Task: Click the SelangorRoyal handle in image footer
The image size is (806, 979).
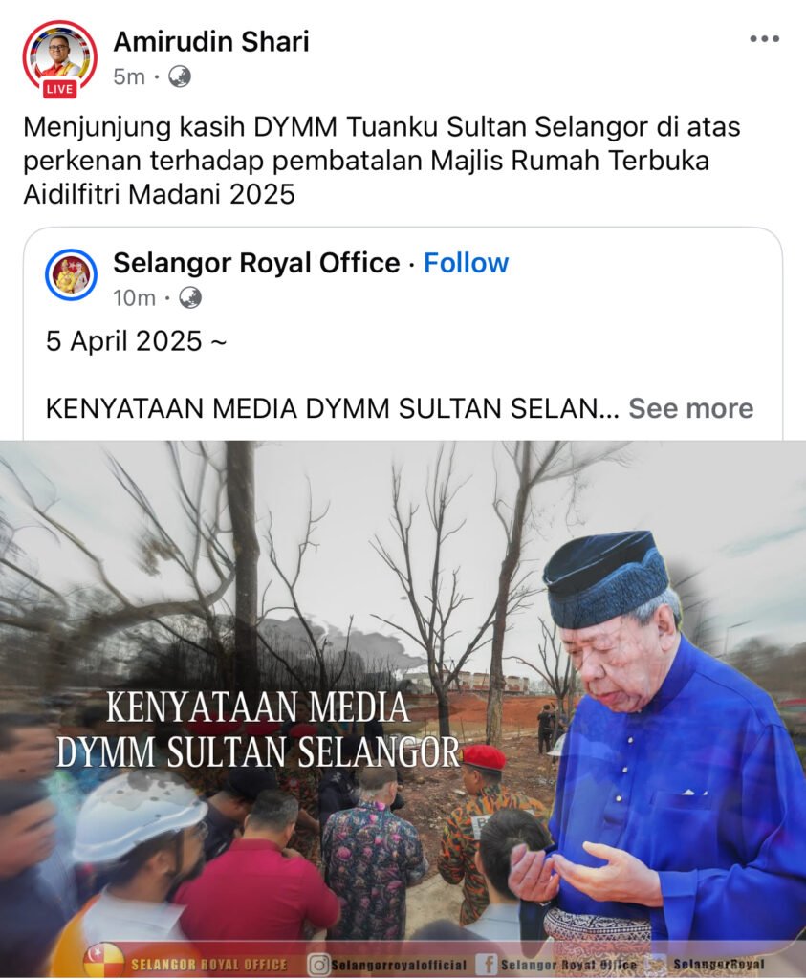Action: coord(719,965)
